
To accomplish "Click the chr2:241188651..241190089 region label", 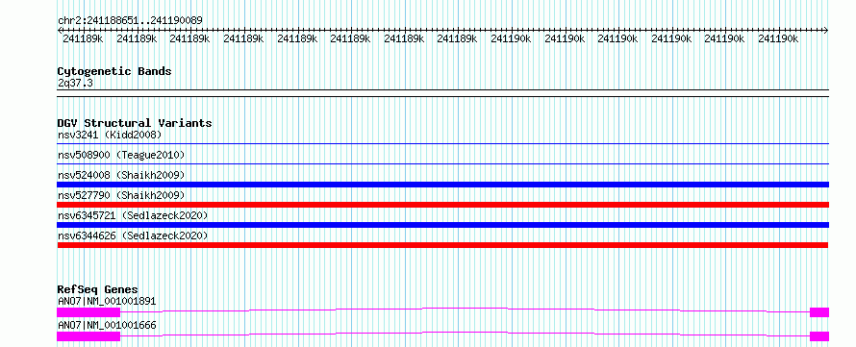I will click(131, 20).
